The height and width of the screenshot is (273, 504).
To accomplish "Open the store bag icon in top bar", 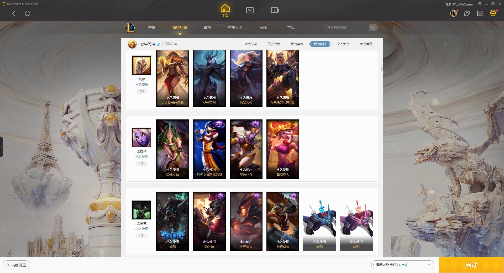I will point(250,10).
